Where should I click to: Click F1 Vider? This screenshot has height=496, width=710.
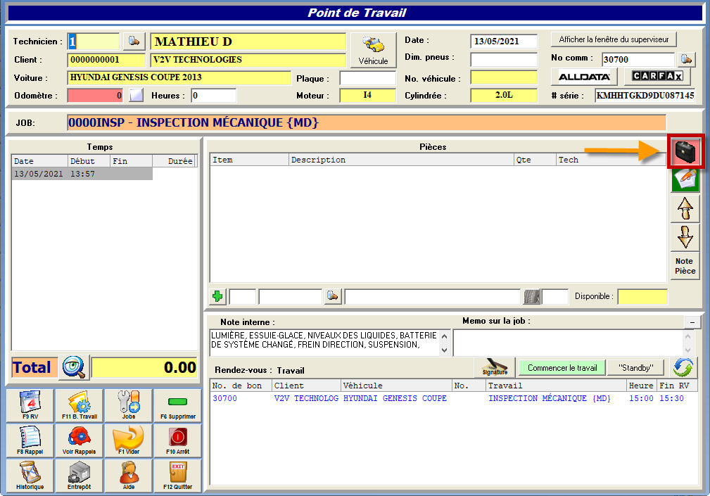tap(129, 441)
